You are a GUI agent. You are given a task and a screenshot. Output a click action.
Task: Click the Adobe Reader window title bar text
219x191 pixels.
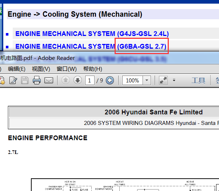(37, 58)
